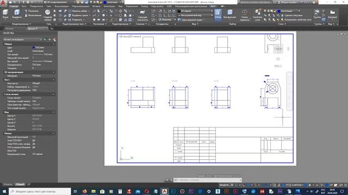Screen dimensions: 348x195
Task: Switch to the Общий layout tab
Action: 20,184
